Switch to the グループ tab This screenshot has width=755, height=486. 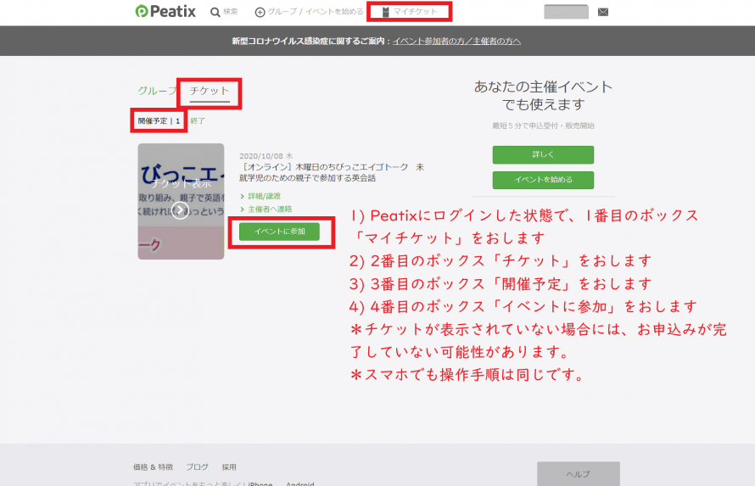(157, 91)
